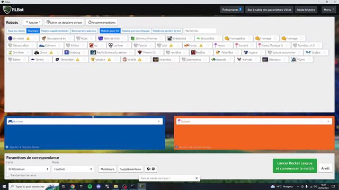Enable Randomiser la carte checkbox
This screenshot has width=339, height=190.
[x=8, y=175]
